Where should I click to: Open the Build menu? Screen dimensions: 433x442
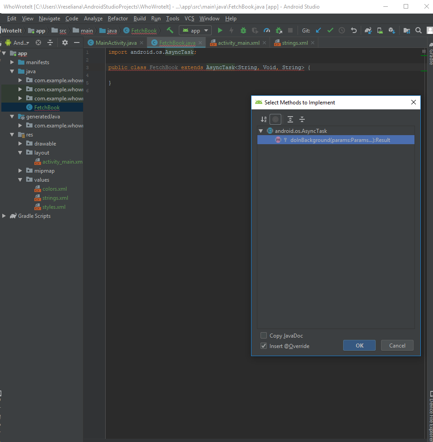tap(140, 19)
